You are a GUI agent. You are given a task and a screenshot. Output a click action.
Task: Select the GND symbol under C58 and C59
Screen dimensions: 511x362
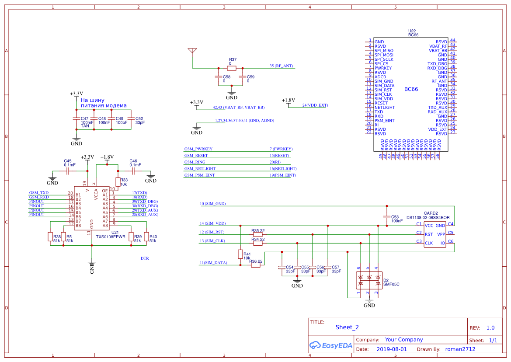click(x=232, y=94)
